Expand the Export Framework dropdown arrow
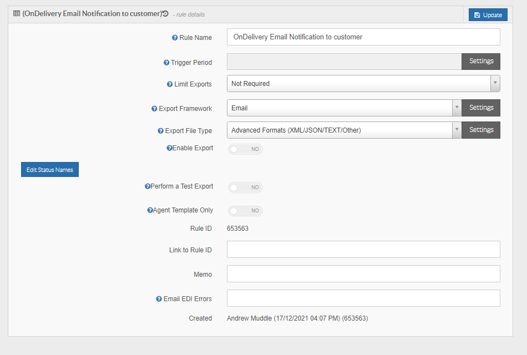 pyautogui.click(x=457, y=108)
